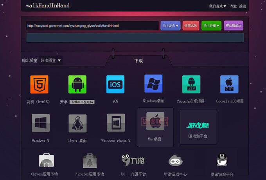Screen dimensions: 266x180
Task: Select CocosJs iOS项目 ZIP icon
Action: pos(229,84)
